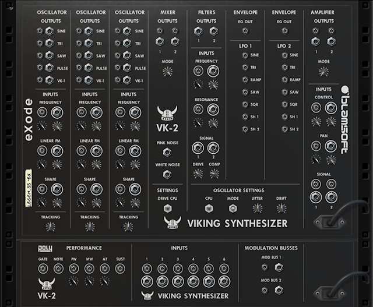Click the Filters output 2 jack

(214, 31)
